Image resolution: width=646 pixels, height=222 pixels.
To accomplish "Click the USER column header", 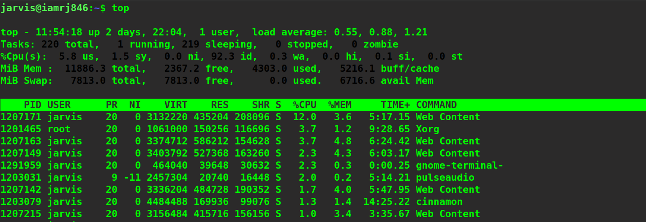I will (59, 105).
